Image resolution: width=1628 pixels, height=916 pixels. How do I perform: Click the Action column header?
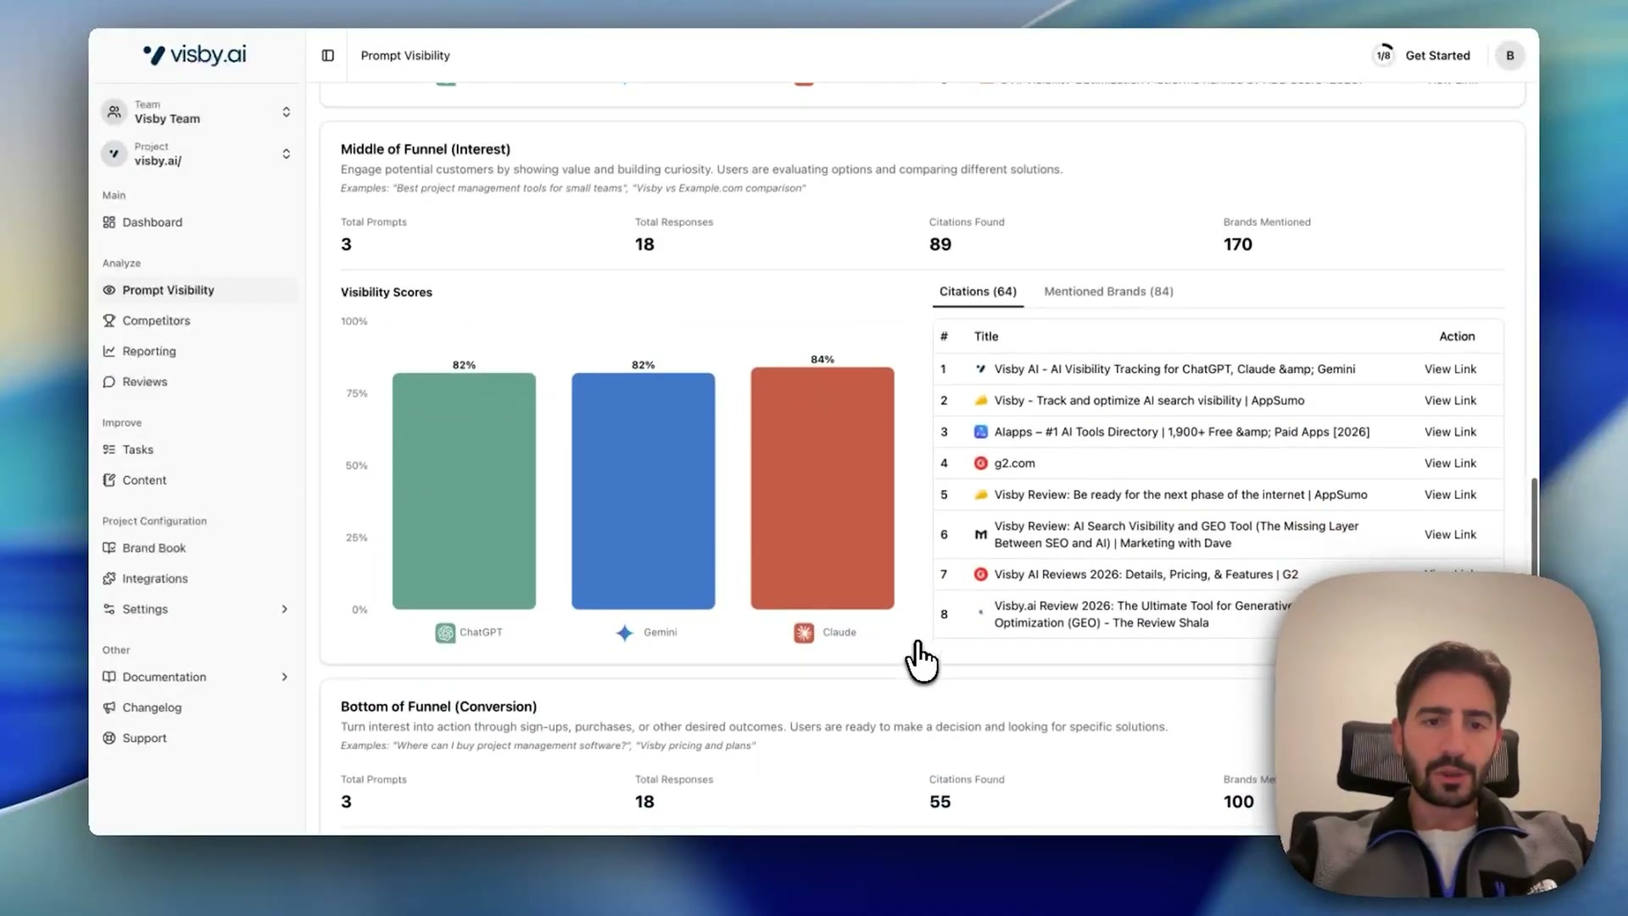(1457, 337)
